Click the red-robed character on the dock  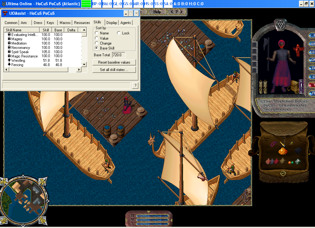coord(127,105)
